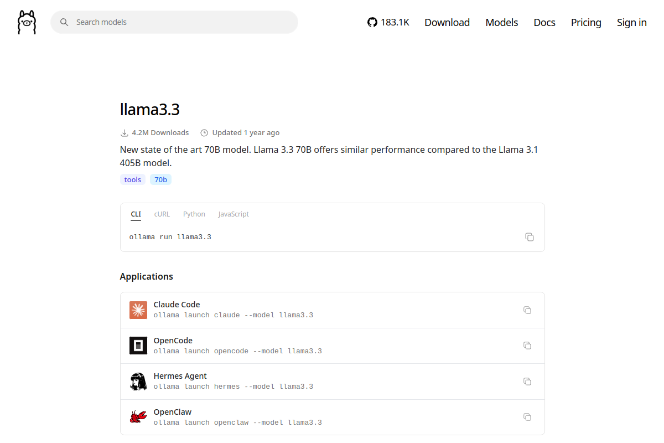Click the tools tag
664x443 pixels.
[x=133, y=179]
